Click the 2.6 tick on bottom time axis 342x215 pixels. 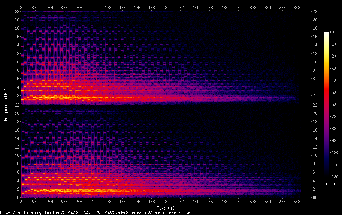pos(209,201)
